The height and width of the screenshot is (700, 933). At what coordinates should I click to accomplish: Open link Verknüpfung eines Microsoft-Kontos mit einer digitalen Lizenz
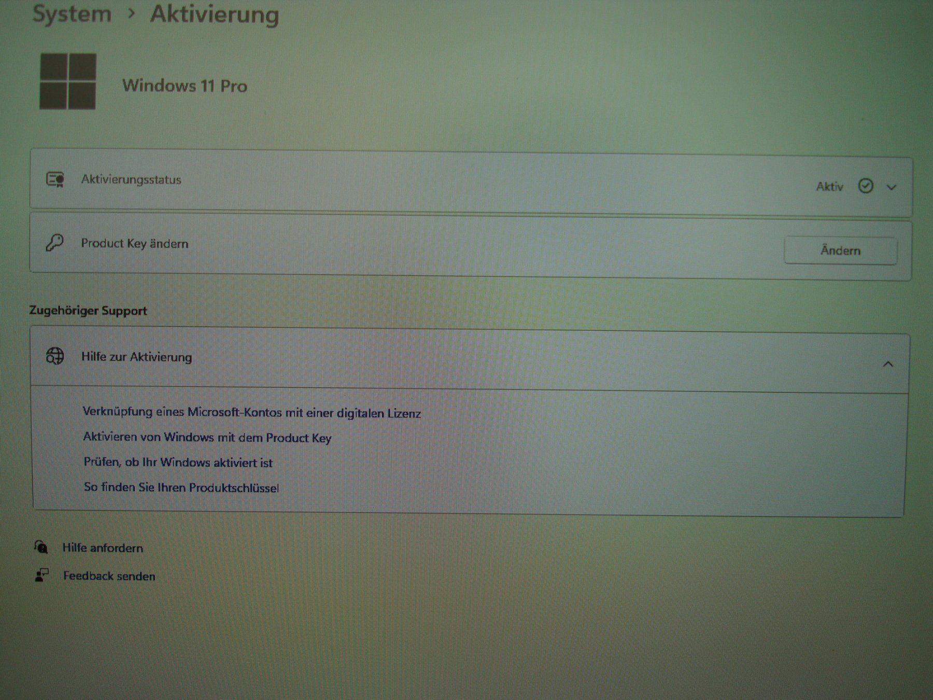coord(251,413)
